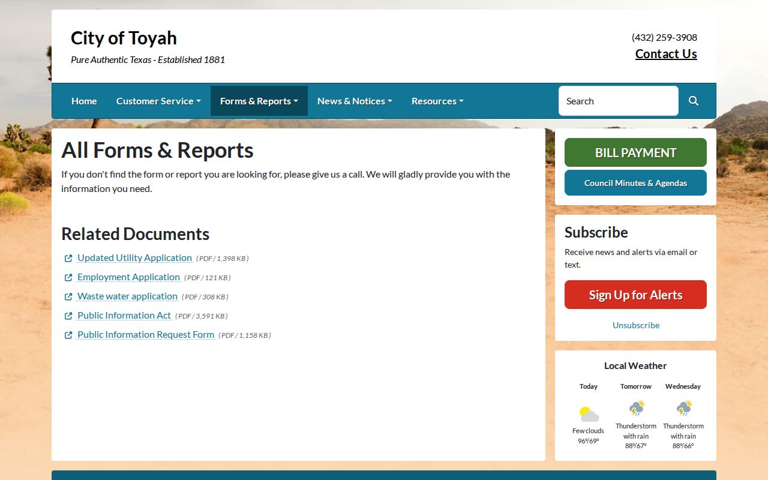Screen dimensions: 768x480
Task: Click Sign Up for Alerts
Action: point(635,295)
